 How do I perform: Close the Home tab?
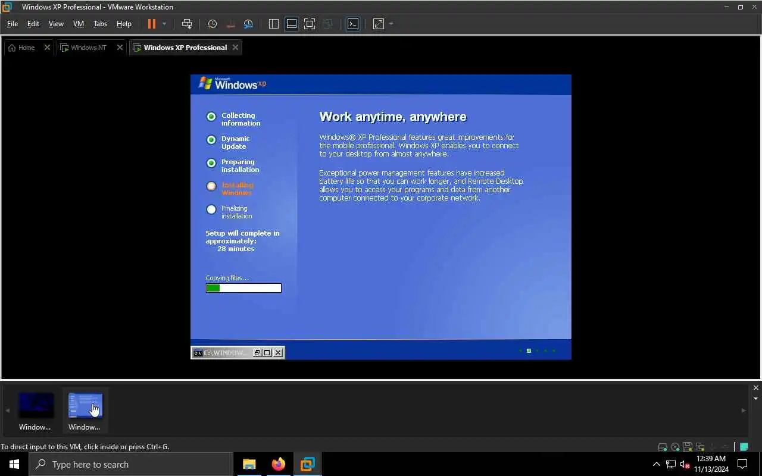(x=47, y=48)
